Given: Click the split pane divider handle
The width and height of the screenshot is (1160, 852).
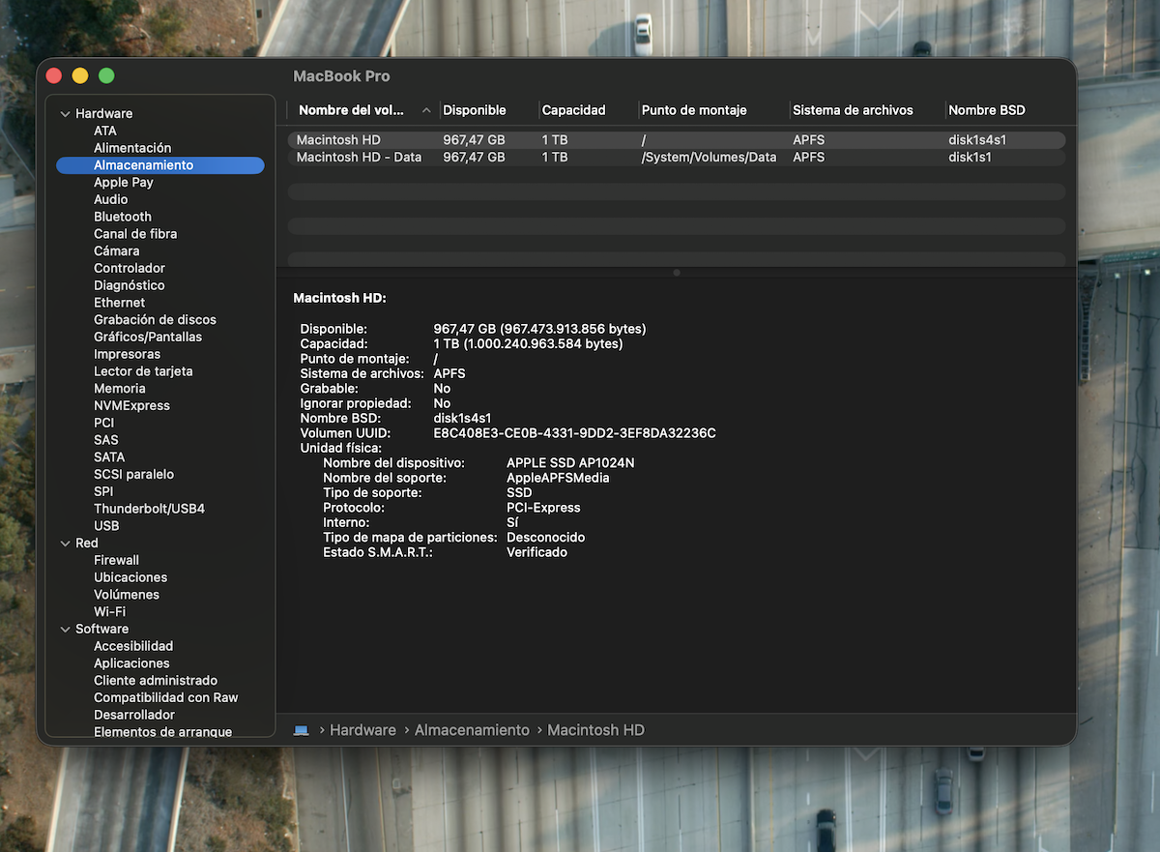Looking at the screenshot, I should point(676,273).
